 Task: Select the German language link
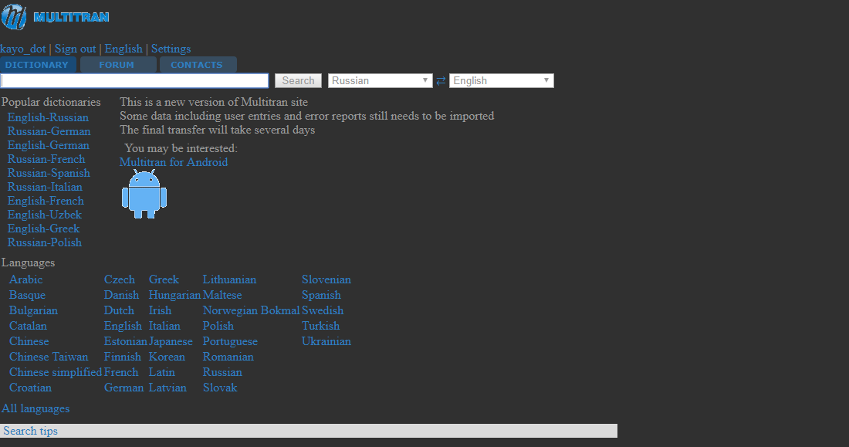(123, 388)
